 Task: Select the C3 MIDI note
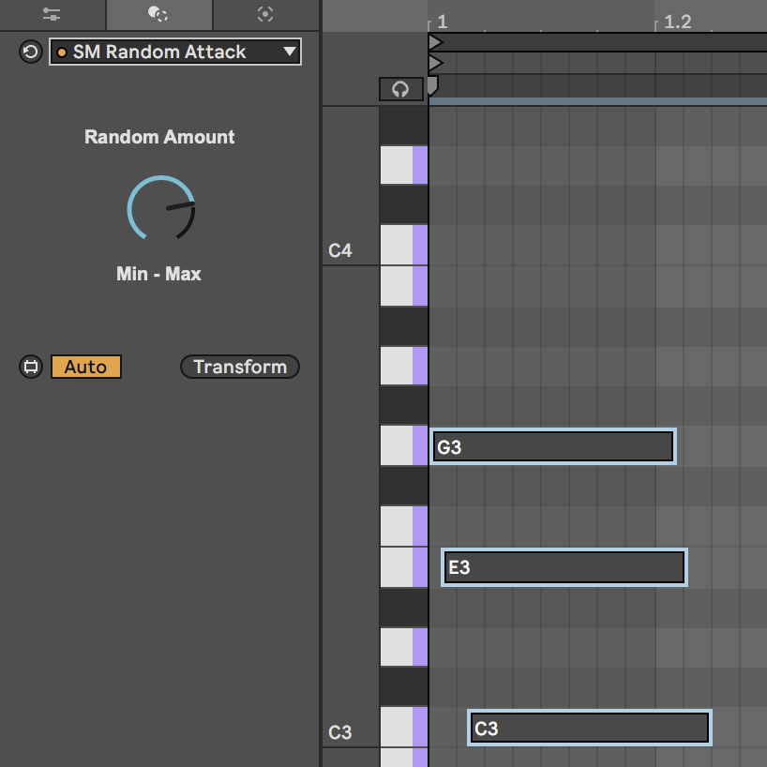point(589,729)
